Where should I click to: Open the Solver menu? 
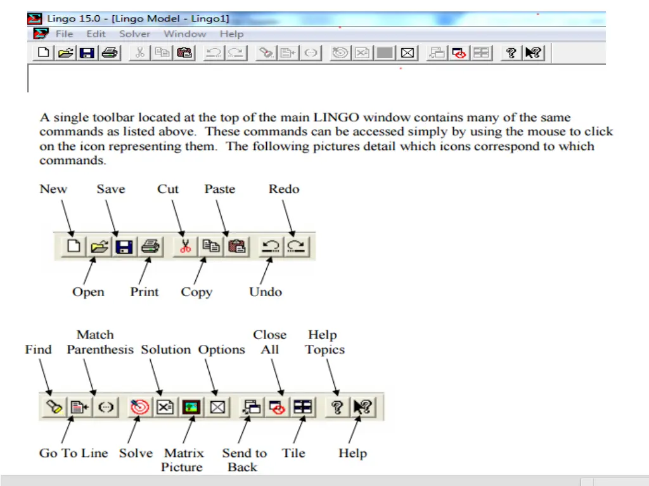click(134, 34)
